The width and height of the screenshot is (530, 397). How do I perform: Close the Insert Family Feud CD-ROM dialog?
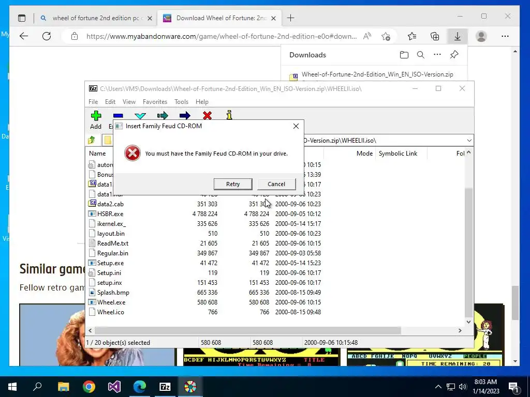pos(296,126)
